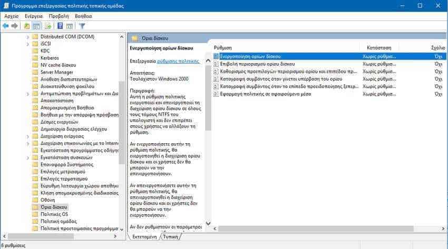Click the folder icon next to Αποκατάσταση
The width and height of the screenshot is (448, 249).
click(35, 101)
